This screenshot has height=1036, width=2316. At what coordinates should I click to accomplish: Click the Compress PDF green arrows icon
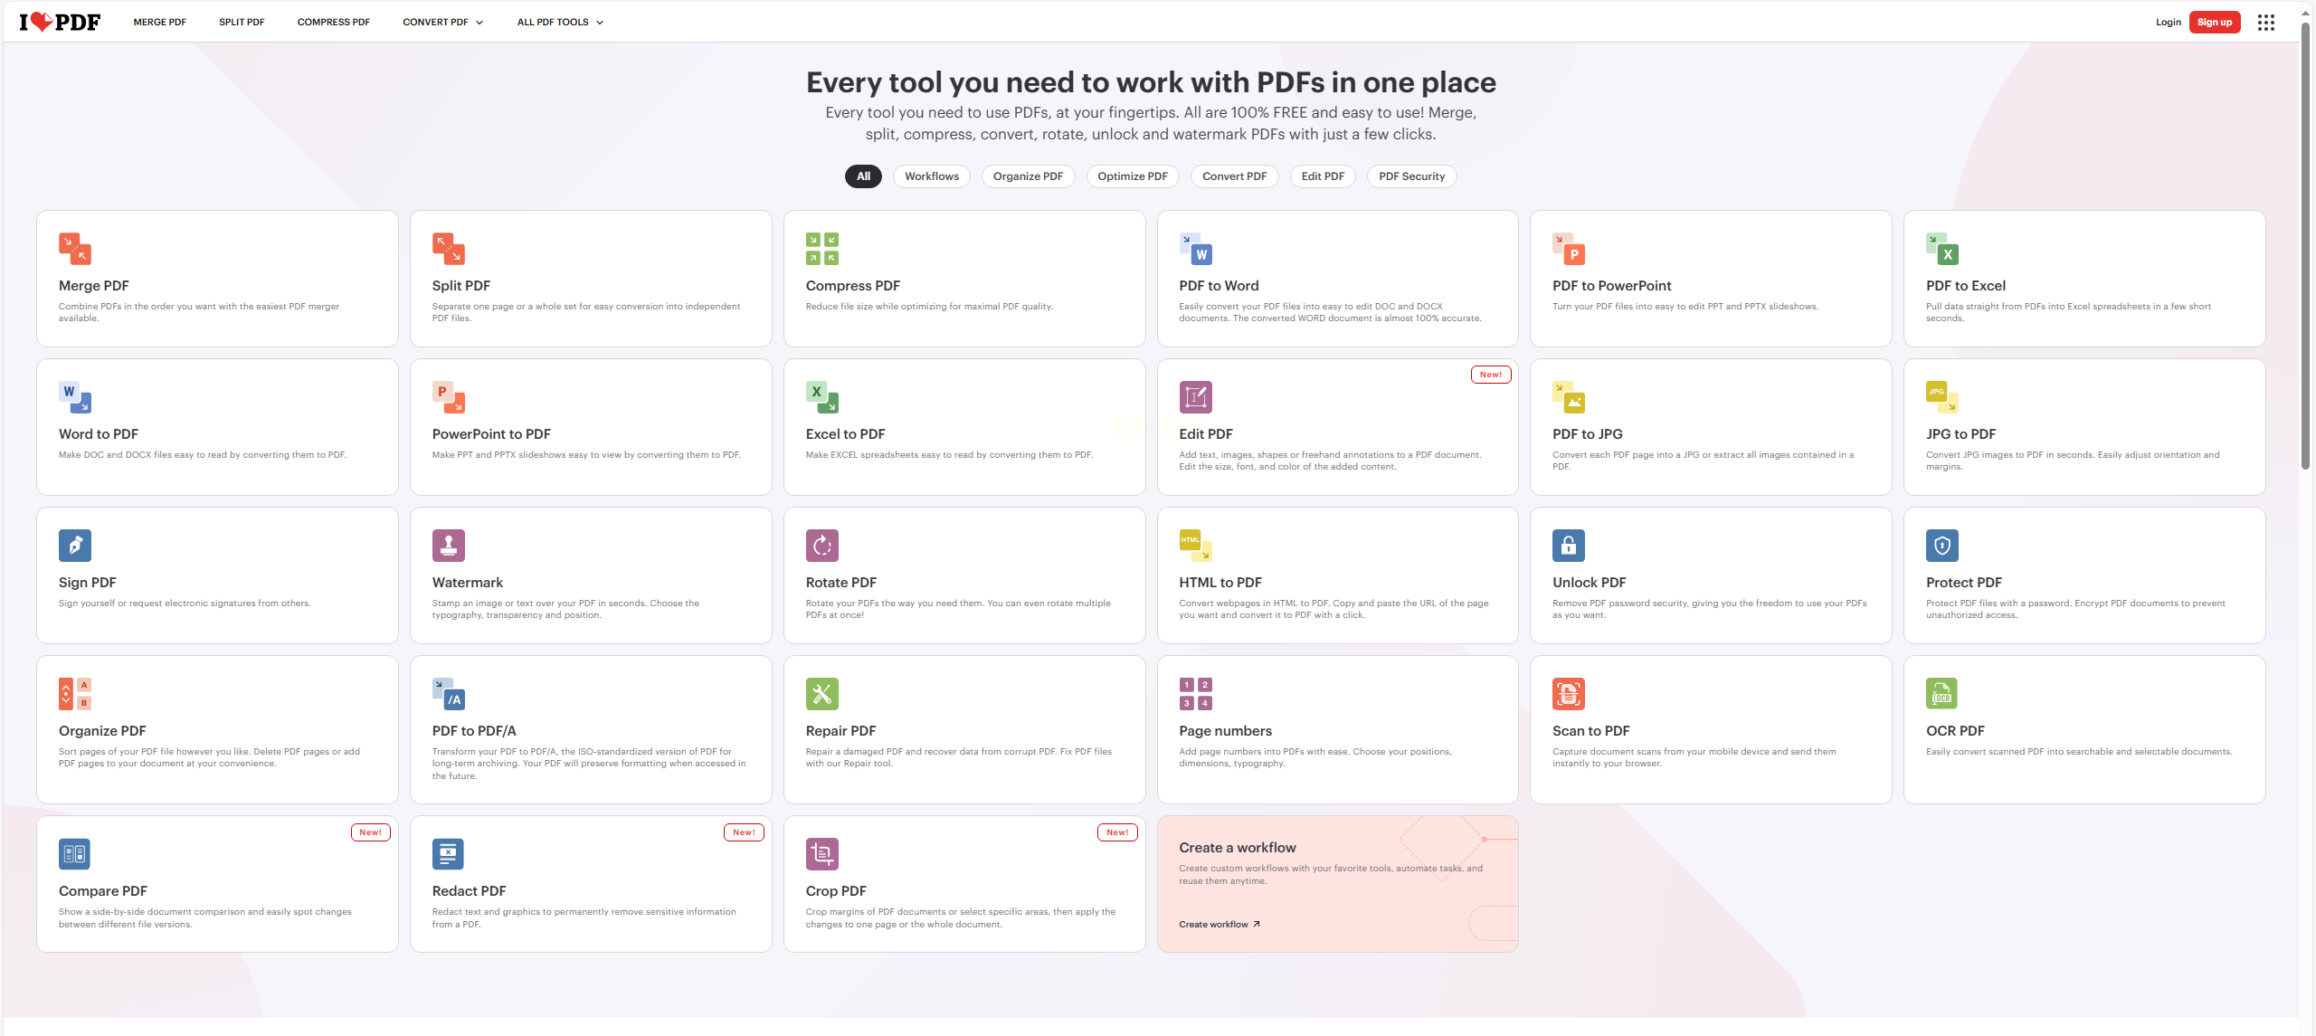[821, 249]
